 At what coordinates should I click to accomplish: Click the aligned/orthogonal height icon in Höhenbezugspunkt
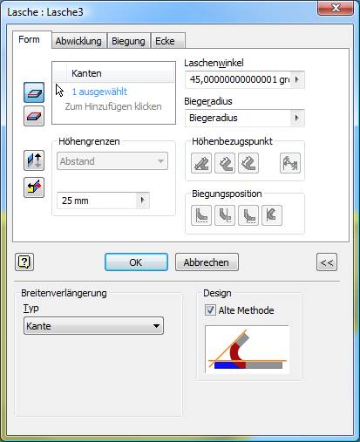(290, 163)
